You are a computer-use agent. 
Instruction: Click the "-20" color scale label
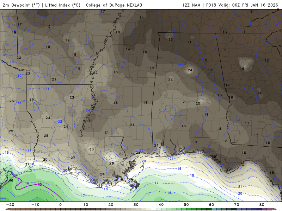pyautogui.click(x=10, y=205)
